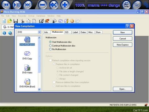Open the Database menu

[x=41, y=16]
